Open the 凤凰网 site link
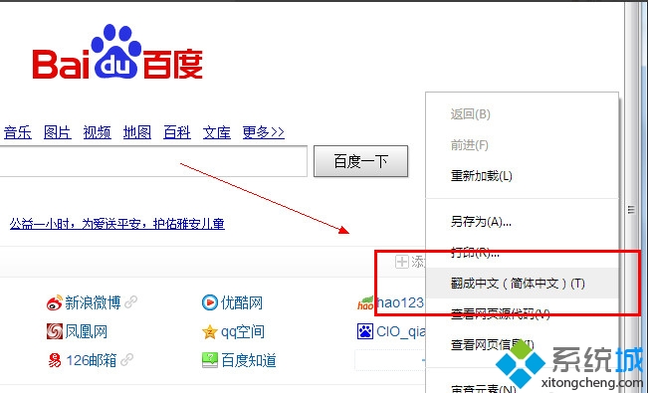Viewport: 648px width, 393px height. pos(87,331)
